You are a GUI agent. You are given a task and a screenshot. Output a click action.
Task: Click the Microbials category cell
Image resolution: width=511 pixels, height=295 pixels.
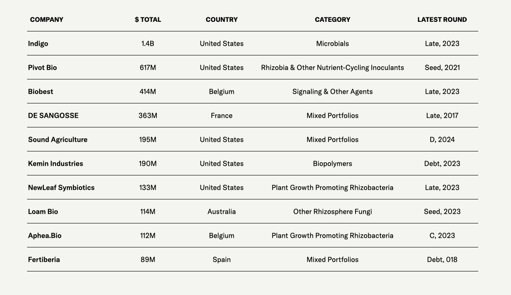(332, 44)
